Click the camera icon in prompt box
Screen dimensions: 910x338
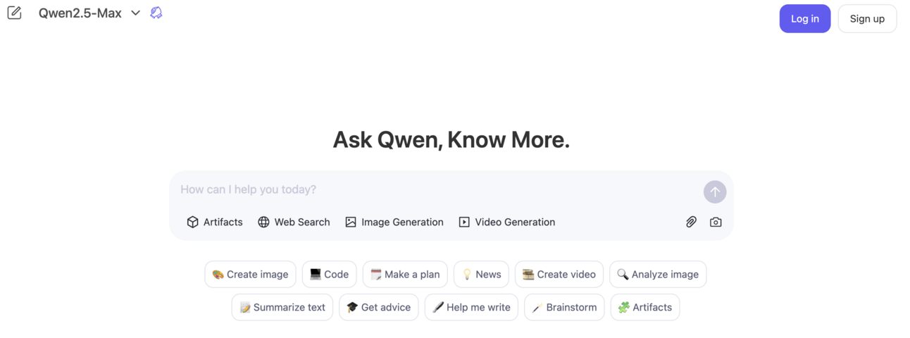click(716, 222)
